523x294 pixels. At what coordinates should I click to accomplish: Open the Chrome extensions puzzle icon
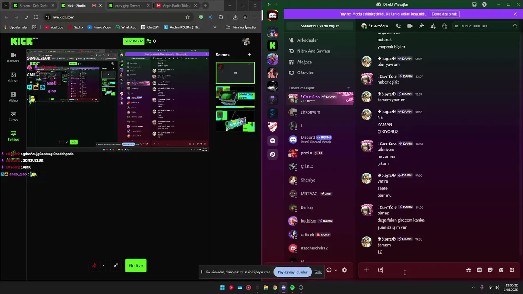click(x=221, y=17)
